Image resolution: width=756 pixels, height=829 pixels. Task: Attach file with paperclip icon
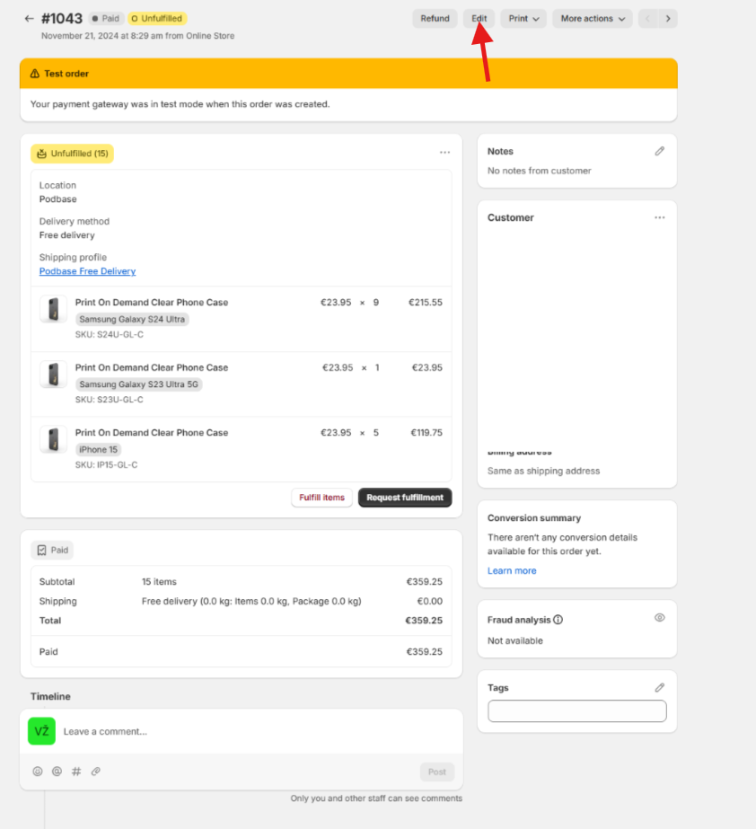click(95, 772)
